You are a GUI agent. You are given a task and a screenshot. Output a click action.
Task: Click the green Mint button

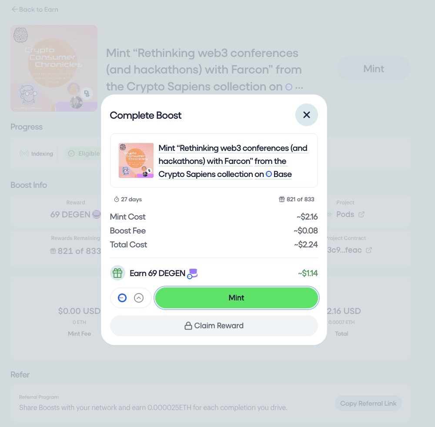[x=236, y=298]
